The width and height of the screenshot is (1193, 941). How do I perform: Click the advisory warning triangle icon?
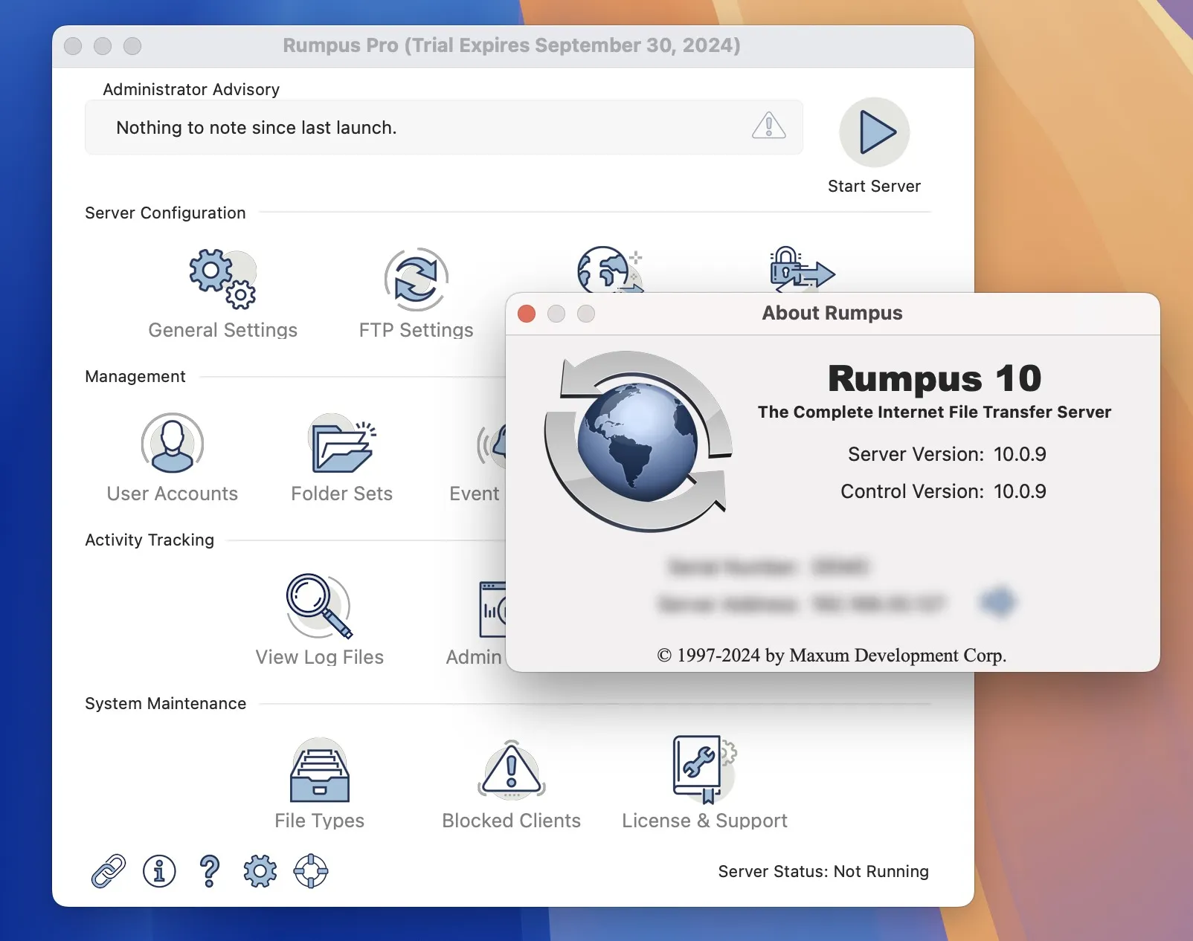coord(769,126)
